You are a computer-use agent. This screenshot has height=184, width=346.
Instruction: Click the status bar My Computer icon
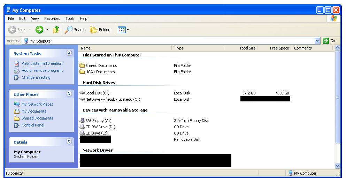click(291, 173)
